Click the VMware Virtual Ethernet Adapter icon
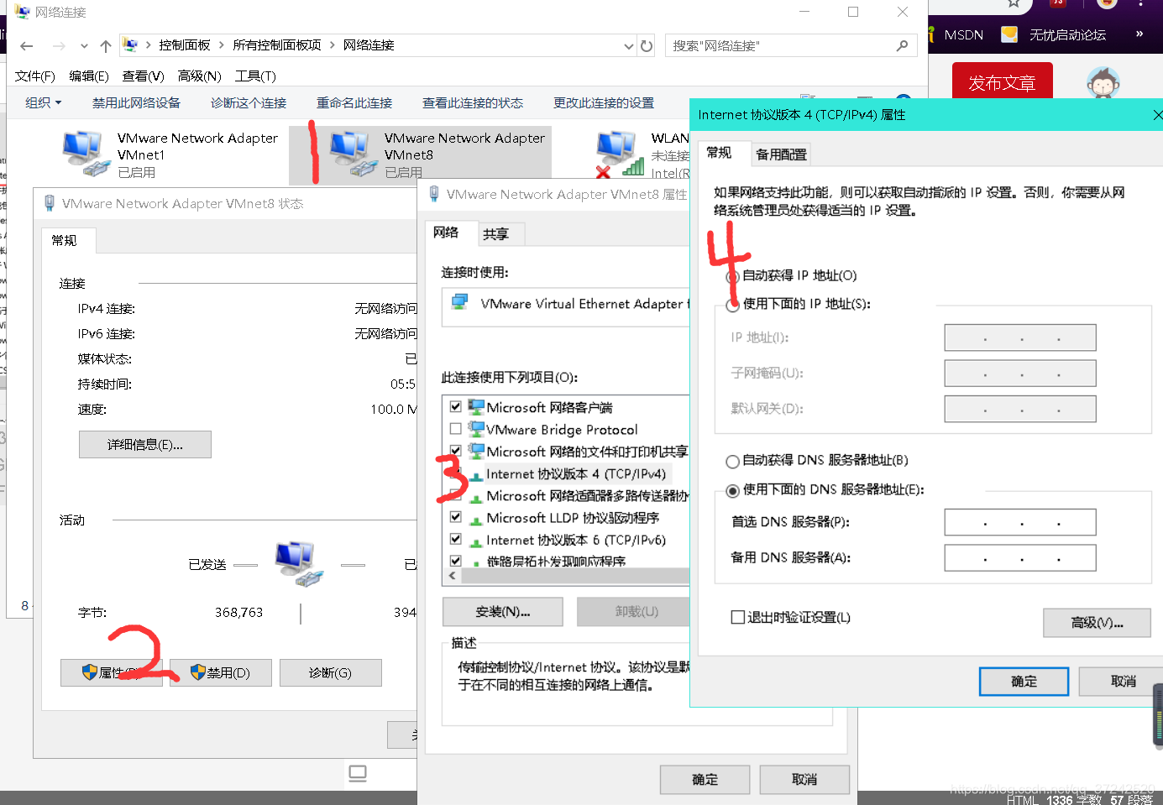Screen dimensions: 1163x805 [460, 302]
